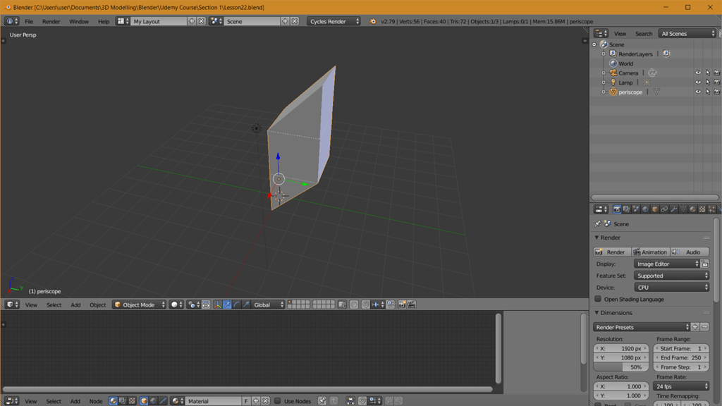Expand the RenderLayers tree item
Screen dimensions: 722x406
[604, 54]
